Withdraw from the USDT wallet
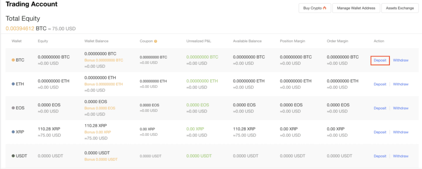 [x=401, y=156]
